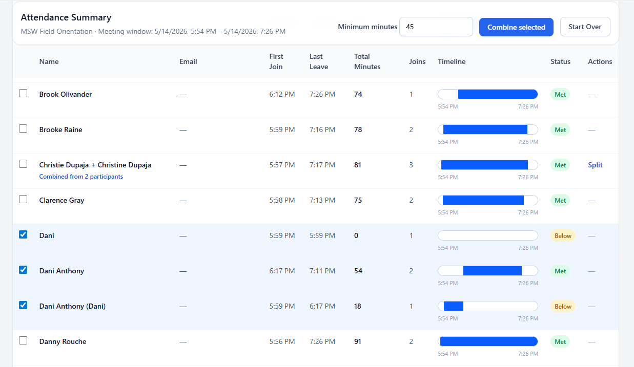Select the Brook Olivander row checkbox
This screenshot has width=634, height=367.
pos(23,93)
